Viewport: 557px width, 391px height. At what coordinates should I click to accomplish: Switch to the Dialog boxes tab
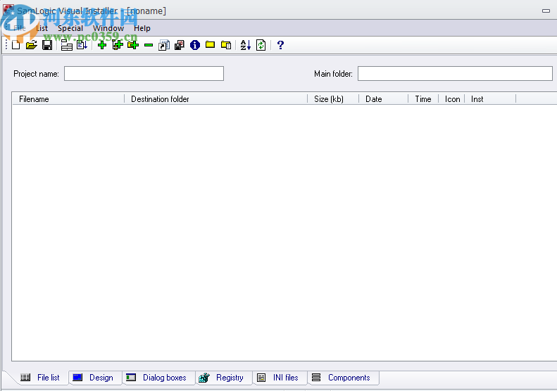pos(158,378)
